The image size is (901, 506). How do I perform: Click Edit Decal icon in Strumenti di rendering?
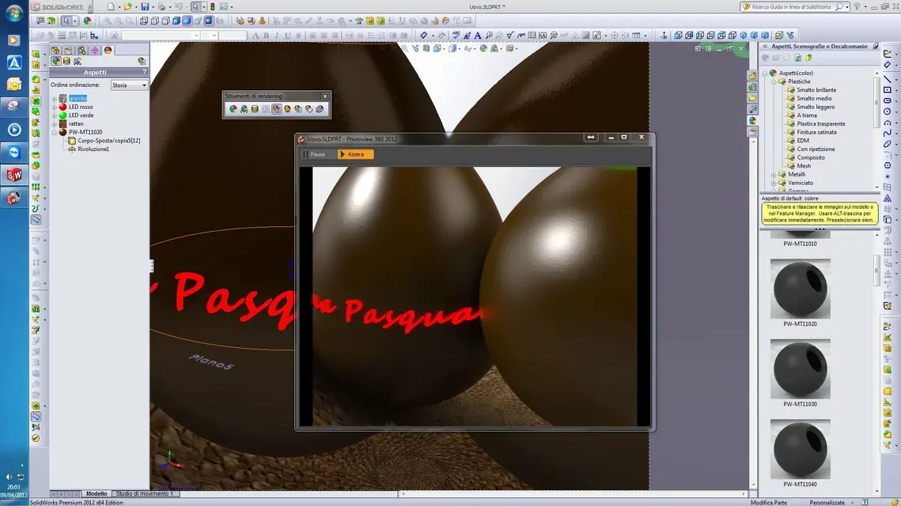(x=255, y=108)
